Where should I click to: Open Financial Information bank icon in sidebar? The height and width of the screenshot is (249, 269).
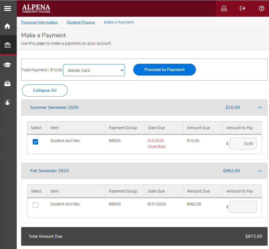[x=7, y=45]
